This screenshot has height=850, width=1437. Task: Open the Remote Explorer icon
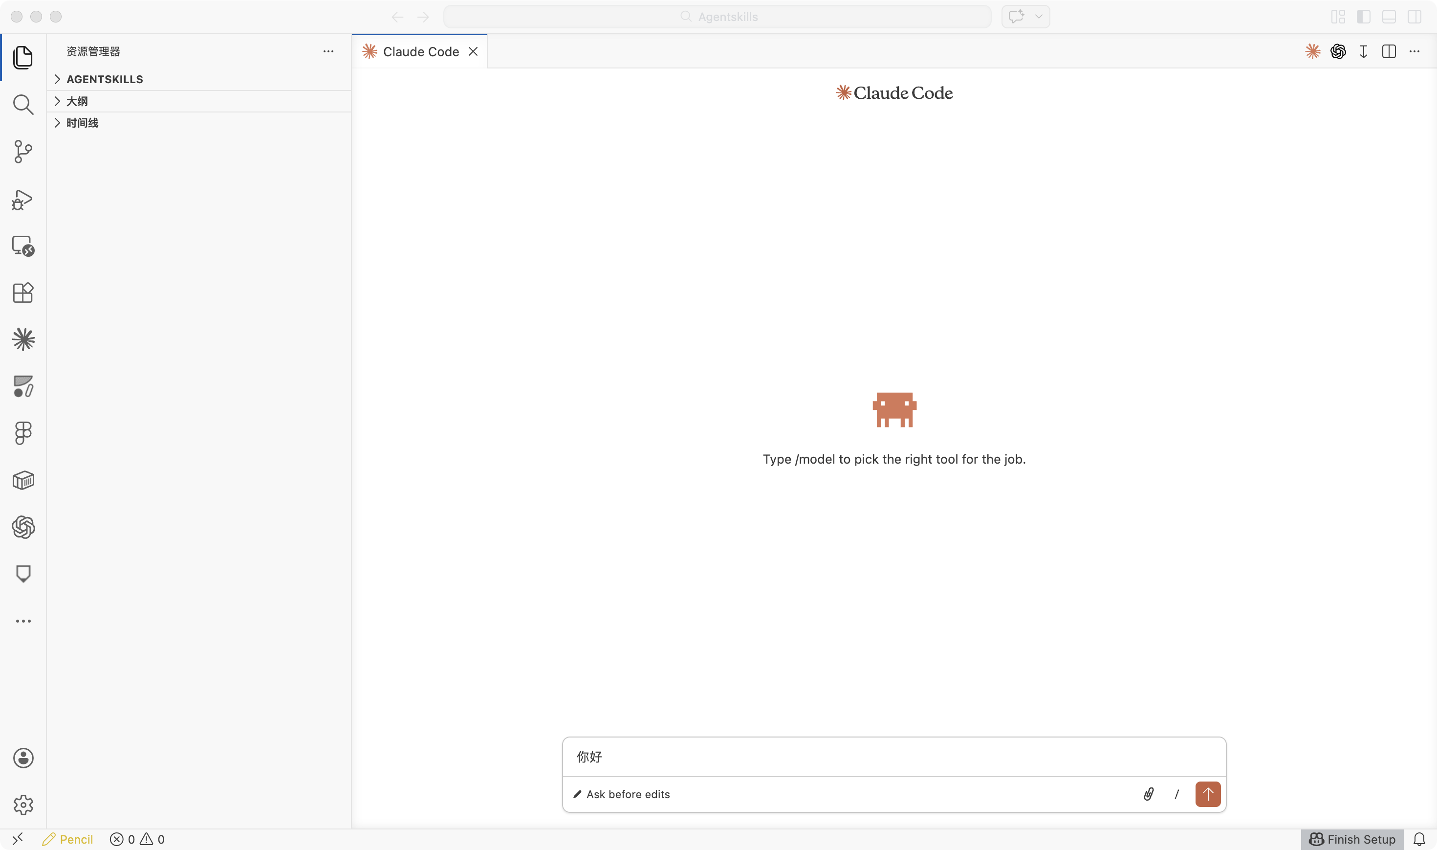coord(23,246)
